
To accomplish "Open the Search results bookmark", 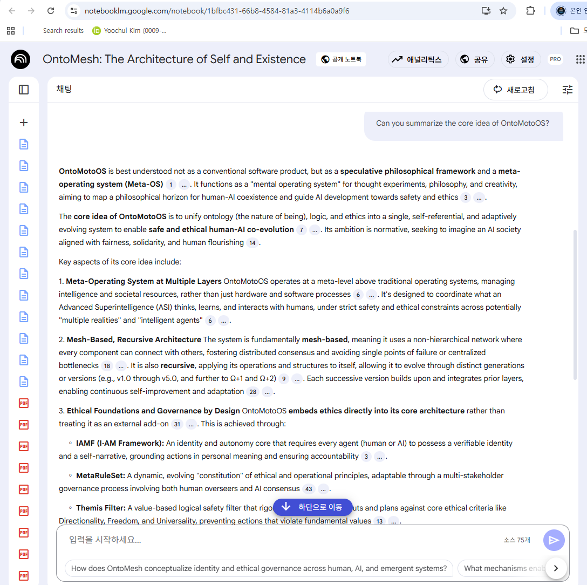I will (63, 31).
